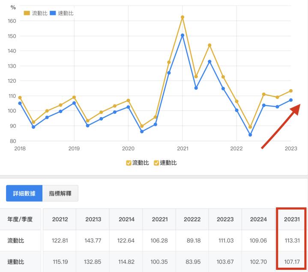Image resolution: width=308 pixels, height=272 pixels.
Task: Click the blue peak data point at 2021
Action: pyautogui.click(x=182, y=35)
